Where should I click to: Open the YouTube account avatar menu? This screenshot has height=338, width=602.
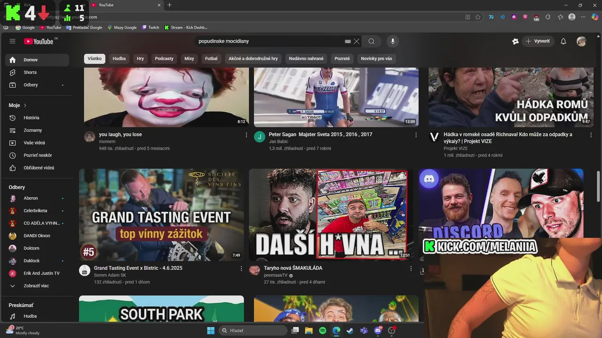[582, 41]
